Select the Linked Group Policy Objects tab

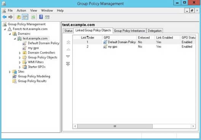tap(93, 30)
